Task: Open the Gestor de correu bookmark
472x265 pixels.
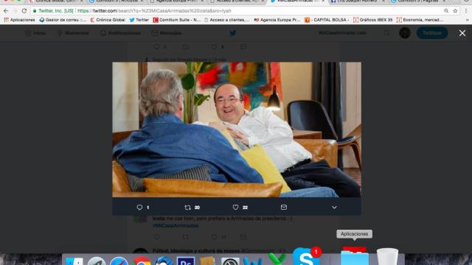Action: (x=63, y=20)
